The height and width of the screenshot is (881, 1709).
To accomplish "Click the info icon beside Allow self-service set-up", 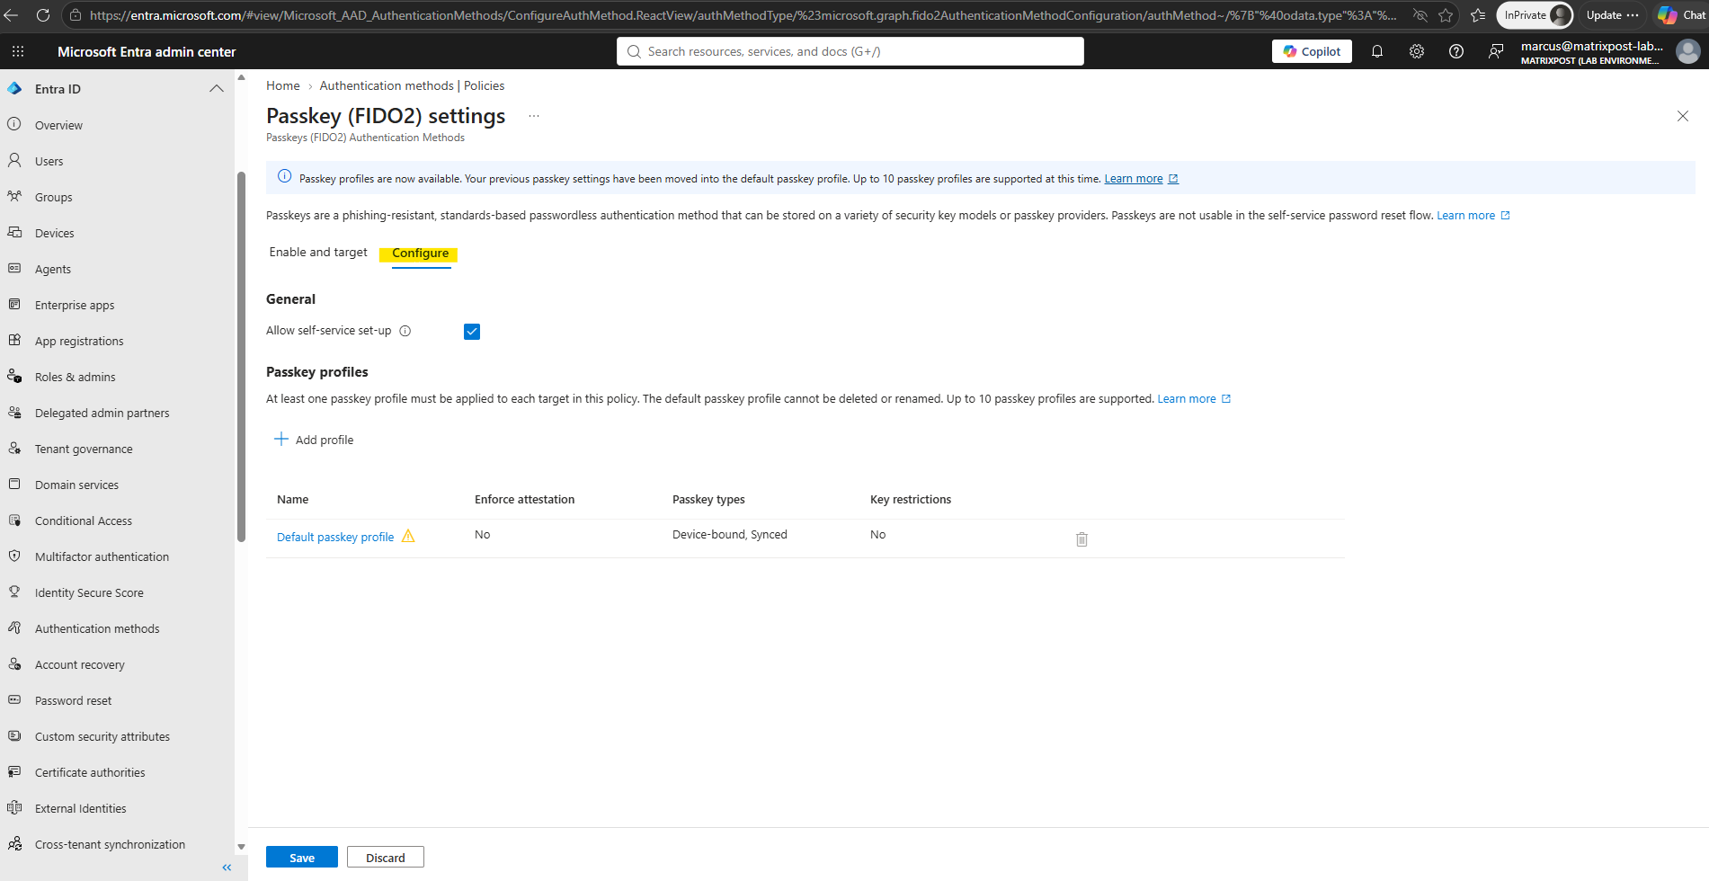I will [405, 331].
